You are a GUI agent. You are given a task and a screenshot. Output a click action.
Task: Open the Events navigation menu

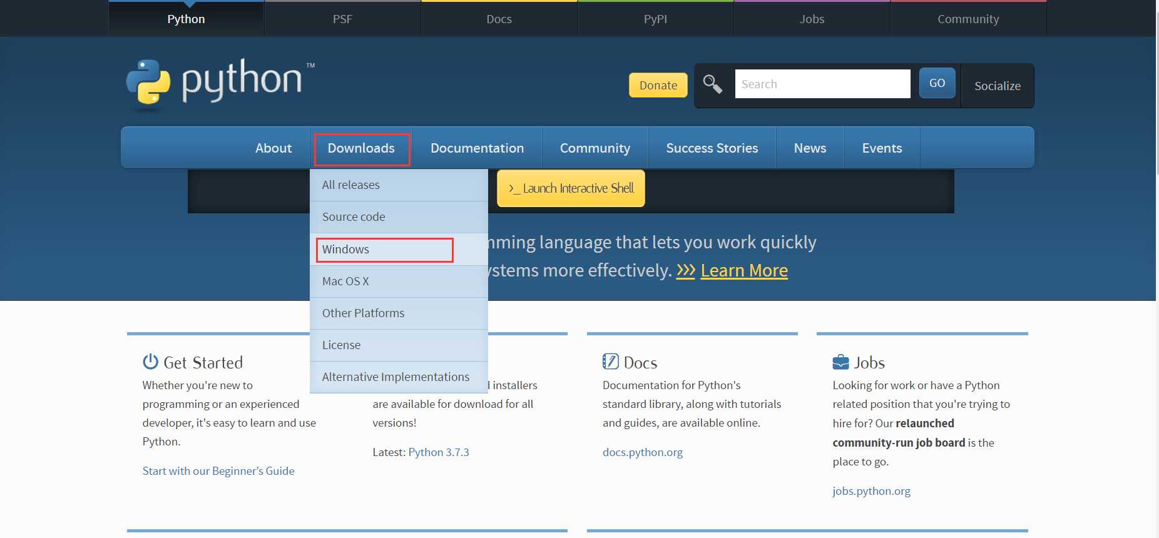coord(882,148)
